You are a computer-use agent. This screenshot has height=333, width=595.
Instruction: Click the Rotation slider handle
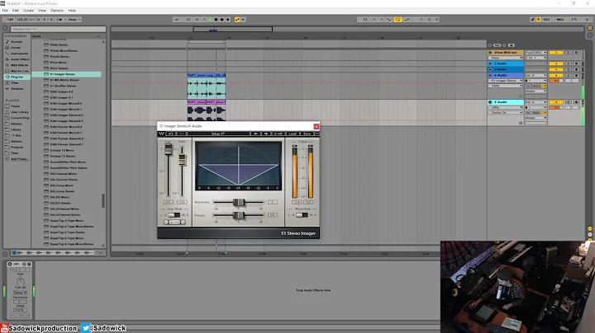point(238,215)
